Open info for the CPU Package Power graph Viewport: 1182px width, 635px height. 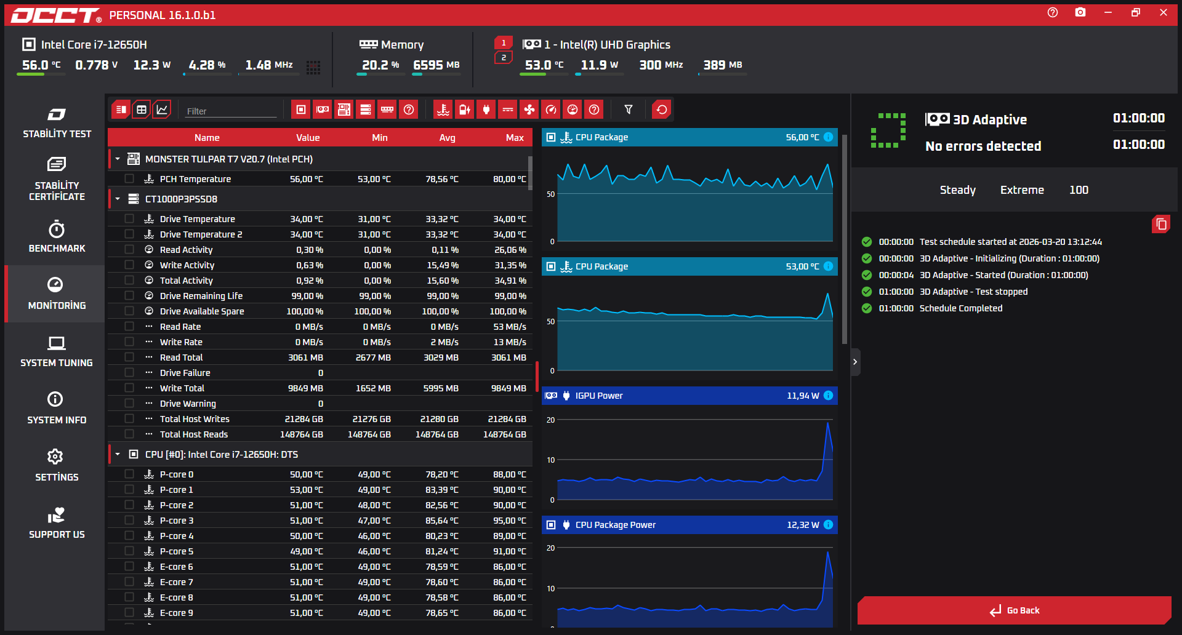tap(829, 525)
